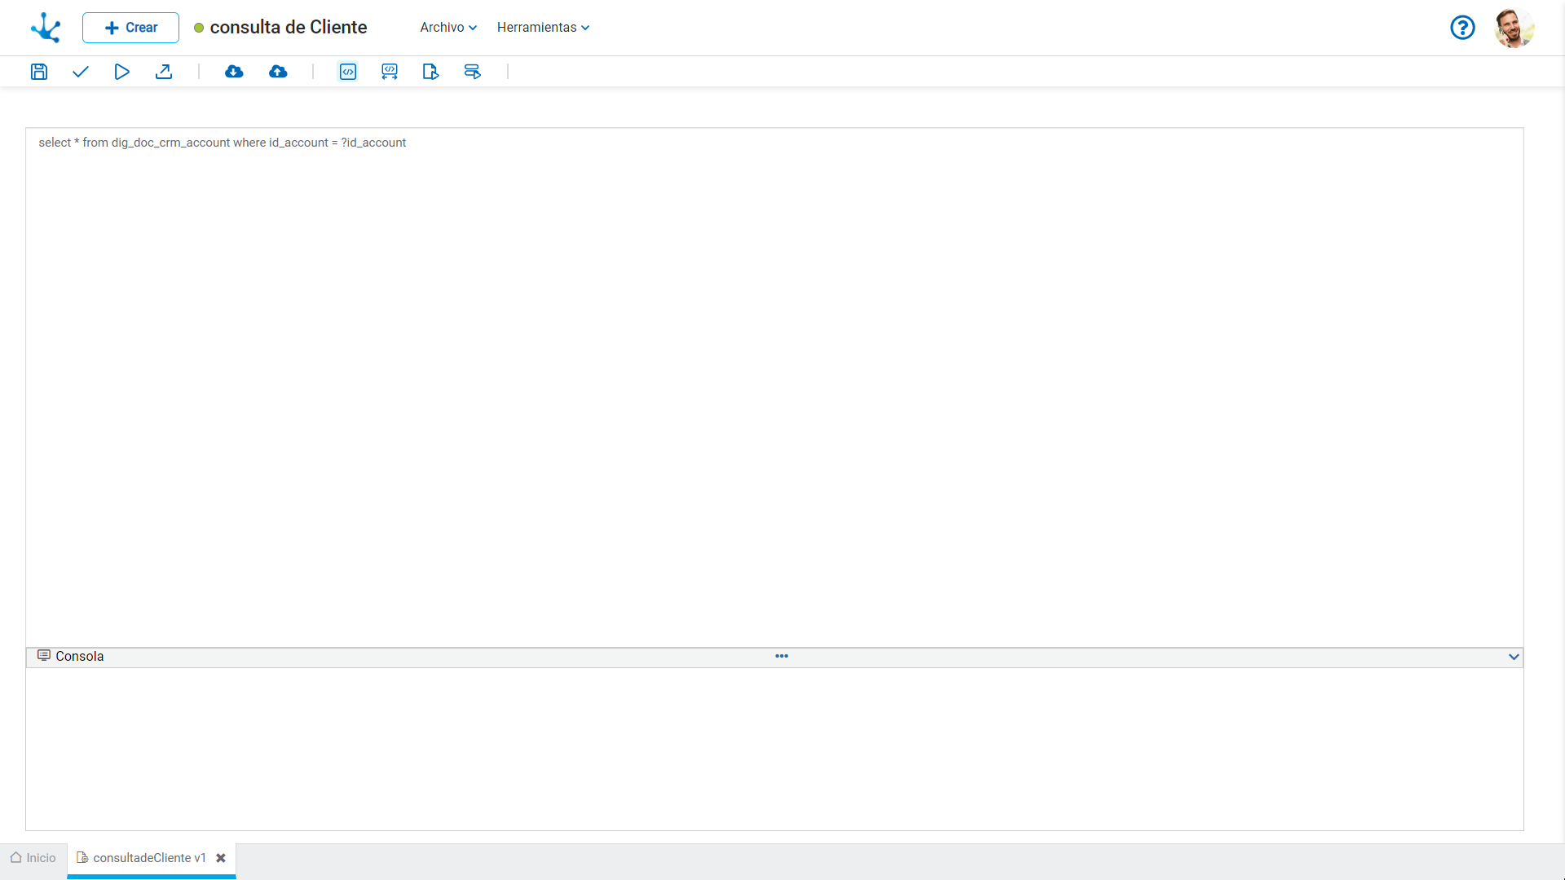This screenshot has width=1565, height=880.
Task: Click the code with arrows icon
Action: pyautogui.click(x=390, y=72)
